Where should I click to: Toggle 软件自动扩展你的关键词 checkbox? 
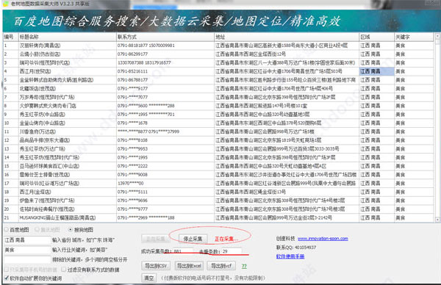tap(33, 278)
